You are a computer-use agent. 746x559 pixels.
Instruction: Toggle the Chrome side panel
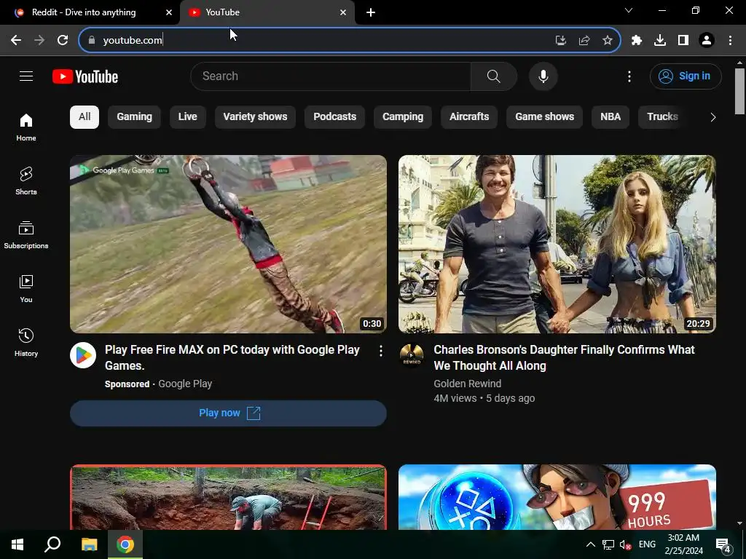683,40
